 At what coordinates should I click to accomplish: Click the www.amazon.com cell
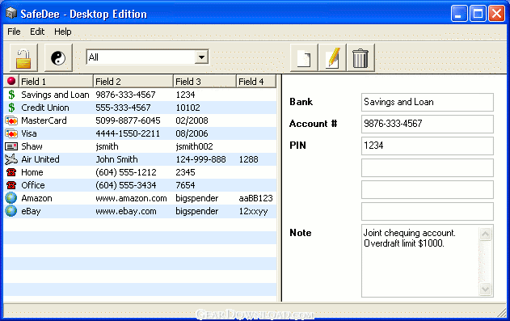coord(131,198)
